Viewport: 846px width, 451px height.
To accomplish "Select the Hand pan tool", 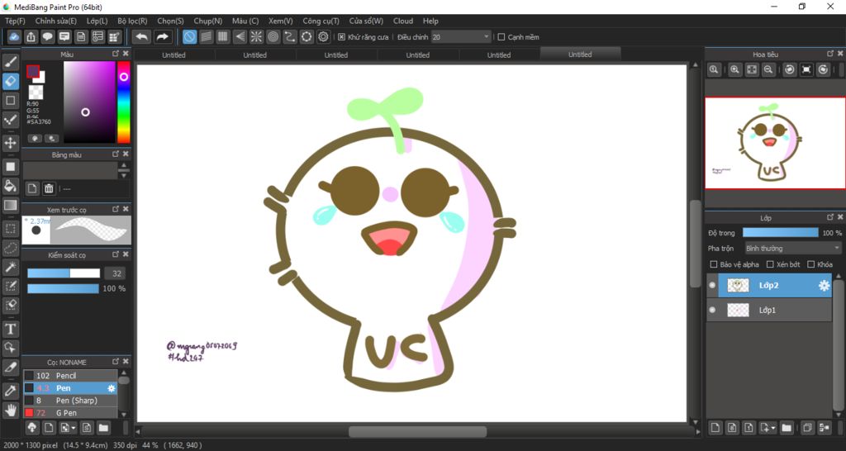I will pyautogui.click(x=10, y=410).
